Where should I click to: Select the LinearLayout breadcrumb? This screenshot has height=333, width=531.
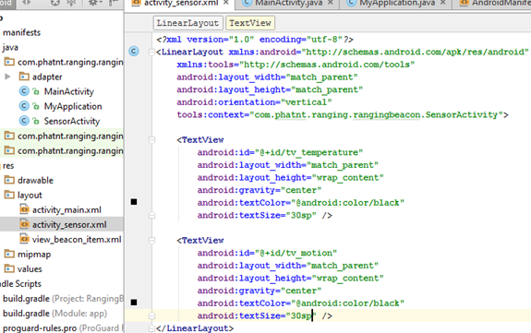[187, 23]
